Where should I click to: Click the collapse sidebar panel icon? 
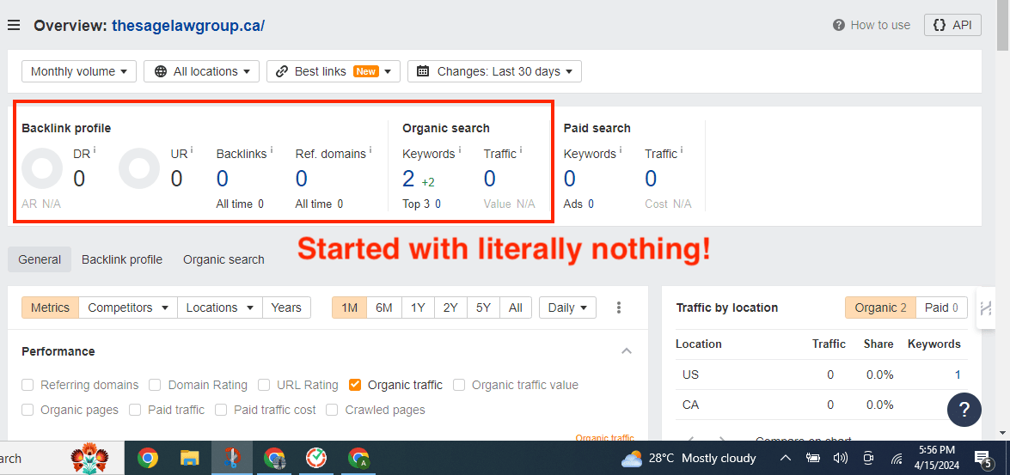tap(986, 308)
